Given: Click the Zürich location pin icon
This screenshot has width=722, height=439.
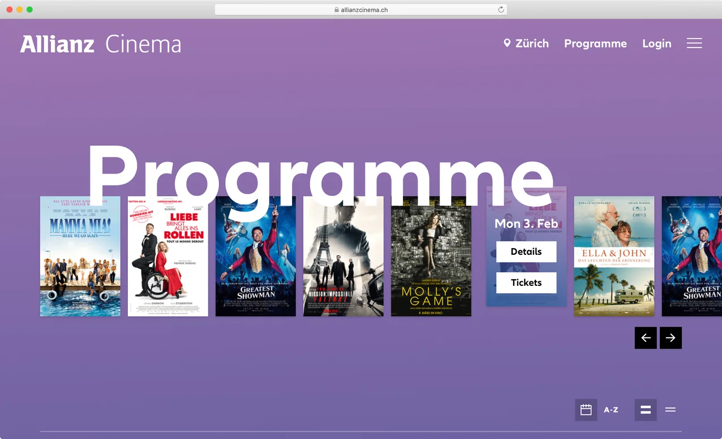Looking at the screenshot, I should (507, 43).
